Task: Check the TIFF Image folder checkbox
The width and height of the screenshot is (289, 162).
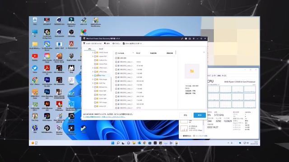Action: click(x=95, y=103)
